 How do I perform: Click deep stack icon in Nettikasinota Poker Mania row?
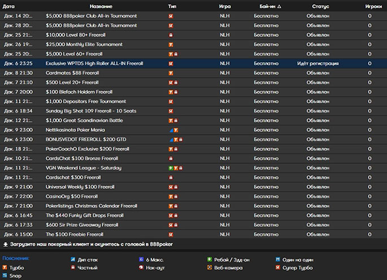171,130
